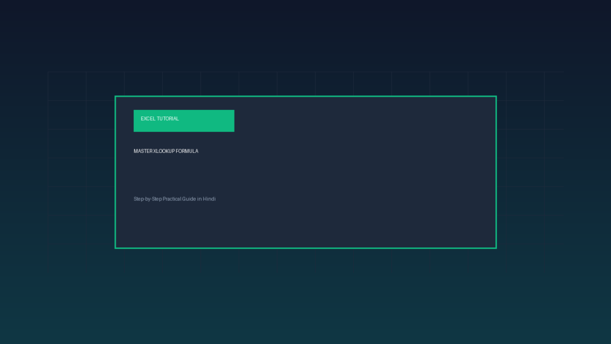Select the MASTER XLOOKUP FORMULA heading

[x=166, y=151]
